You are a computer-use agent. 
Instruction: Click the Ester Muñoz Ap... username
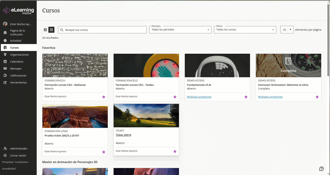point(21,24)
